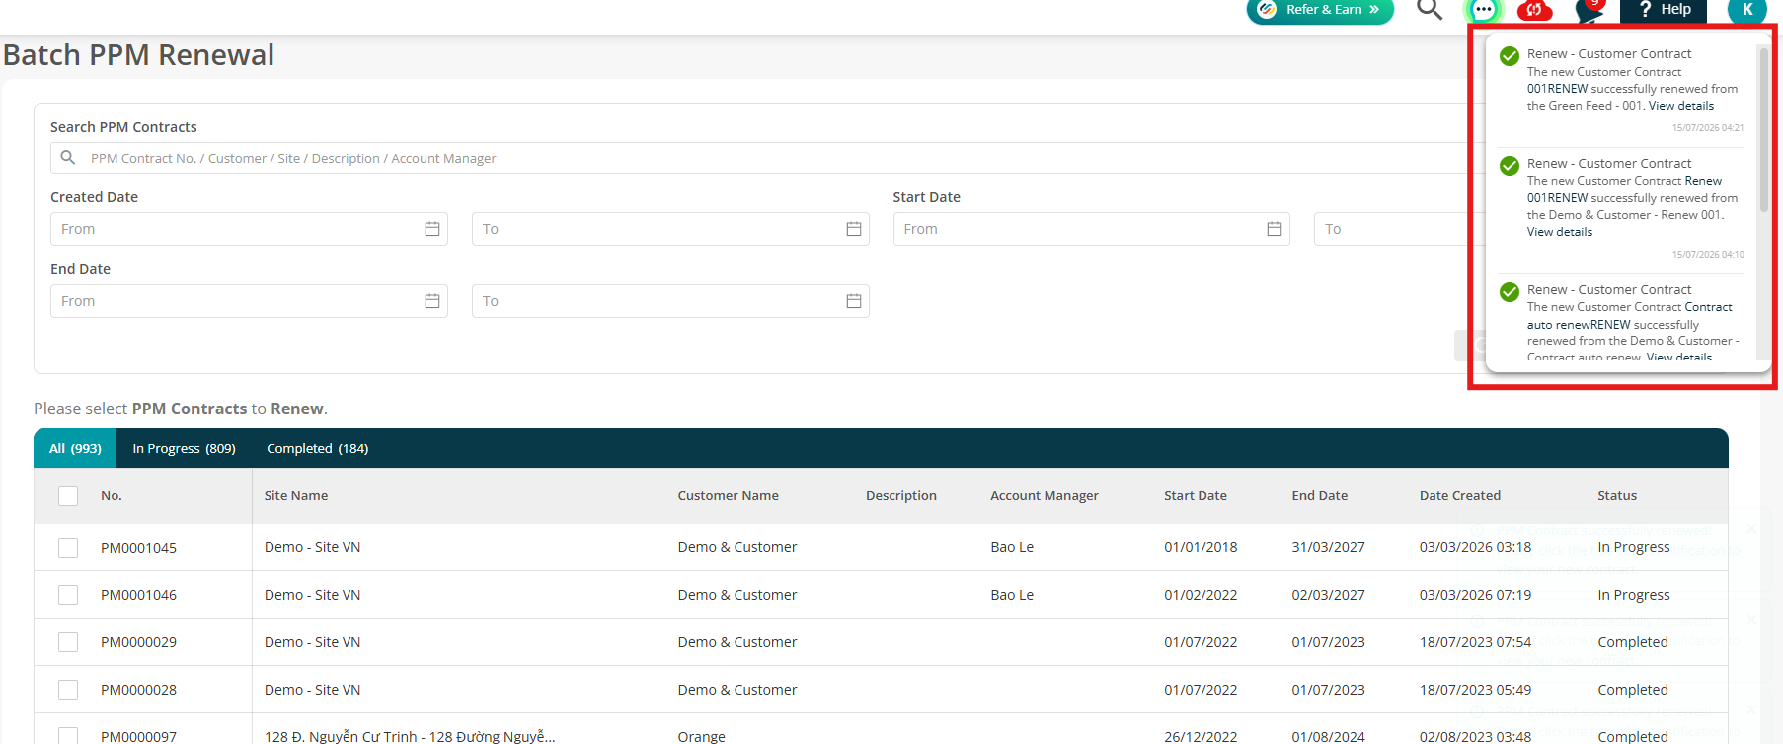Screen dimensions: 1783x744
Task: Open the global search magnifier icon
Action: [x=1429, y=10]
